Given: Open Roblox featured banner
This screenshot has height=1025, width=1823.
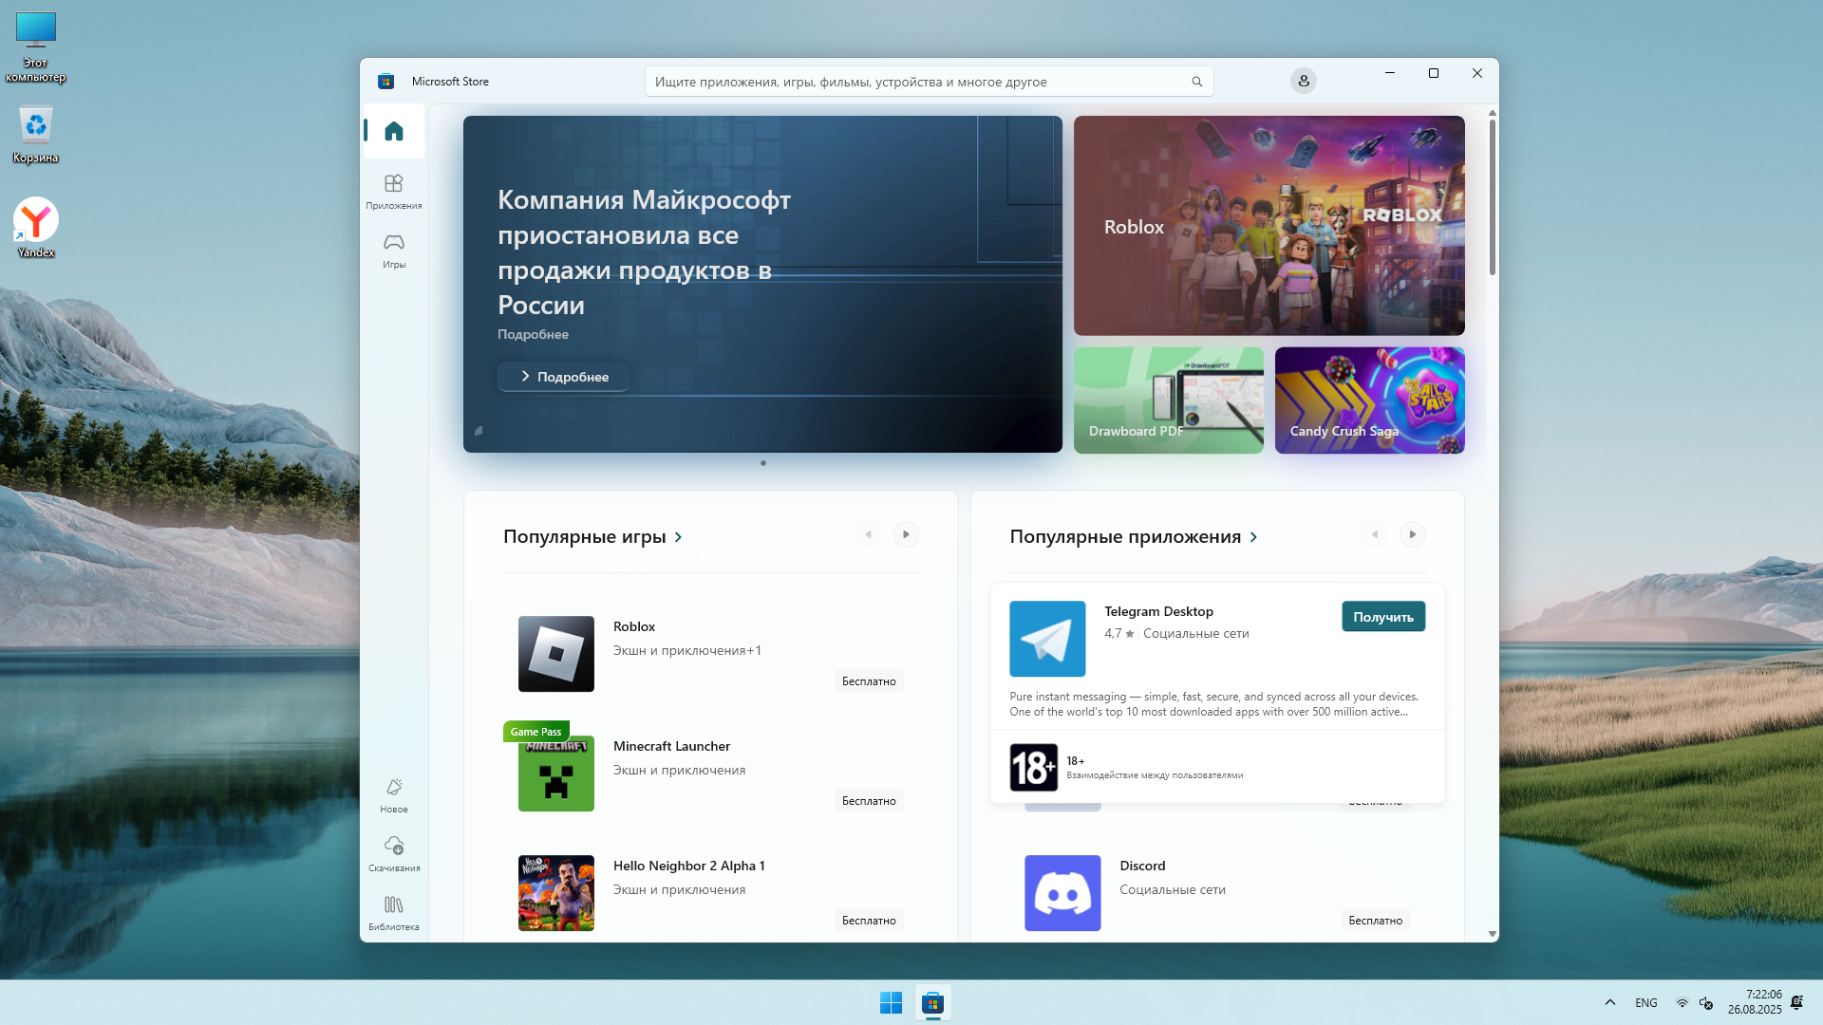Looking at the screenshot, I should [x=1269, y=226].
